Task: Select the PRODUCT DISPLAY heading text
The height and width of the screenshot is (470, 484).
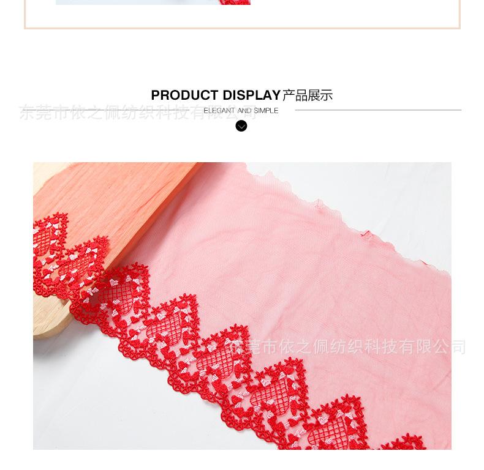Action: pyautogui.click(x=216, y=95)
